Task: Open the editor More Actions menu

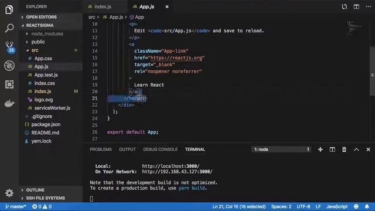Action: [x=369, y=6]
